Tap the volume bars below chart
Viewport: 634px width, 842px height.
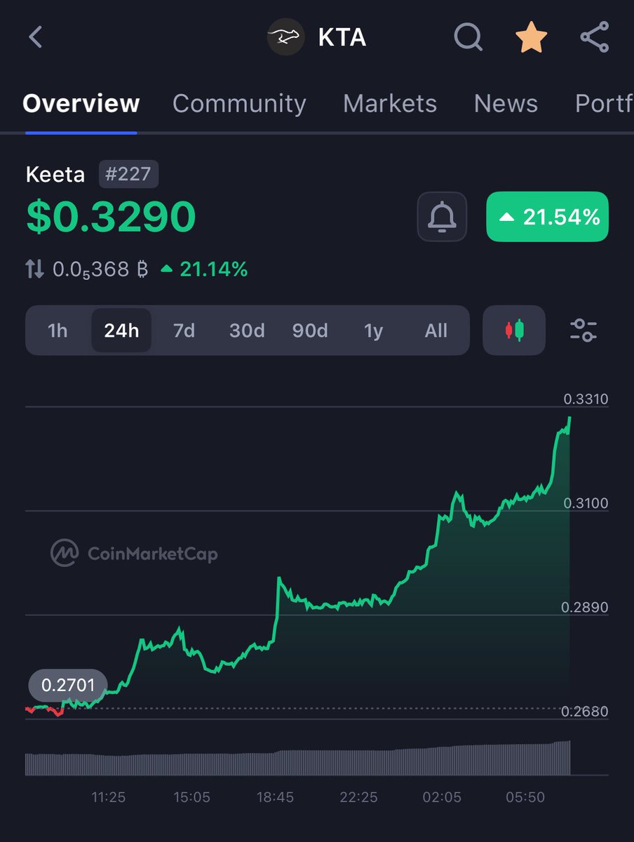(x=298, y=759)
